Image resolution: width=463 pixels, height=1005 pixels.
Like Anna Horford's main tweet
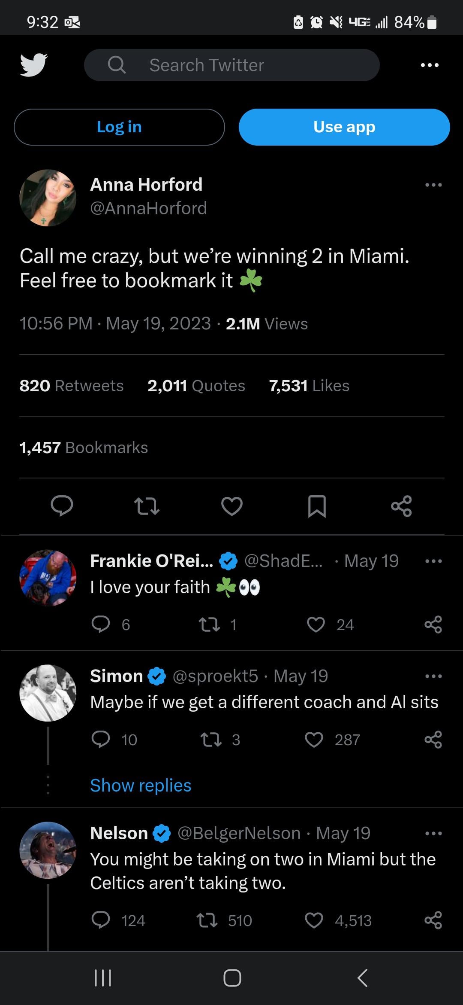tap(232, 506)
